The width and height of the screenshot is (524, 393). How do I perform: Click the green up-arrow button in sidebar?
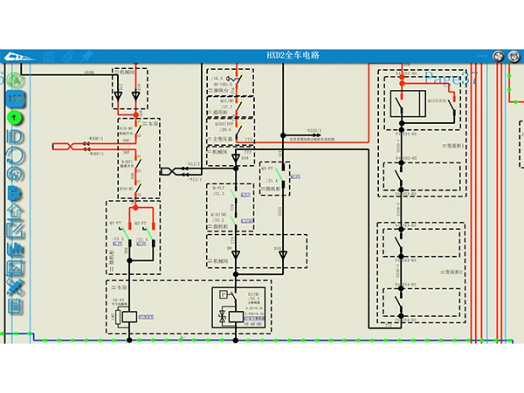point(15,117)
